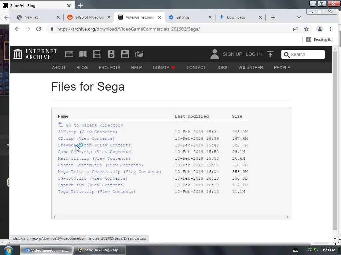Open the tab search chevron
The image size is (341, 255).
coord(299,17)
